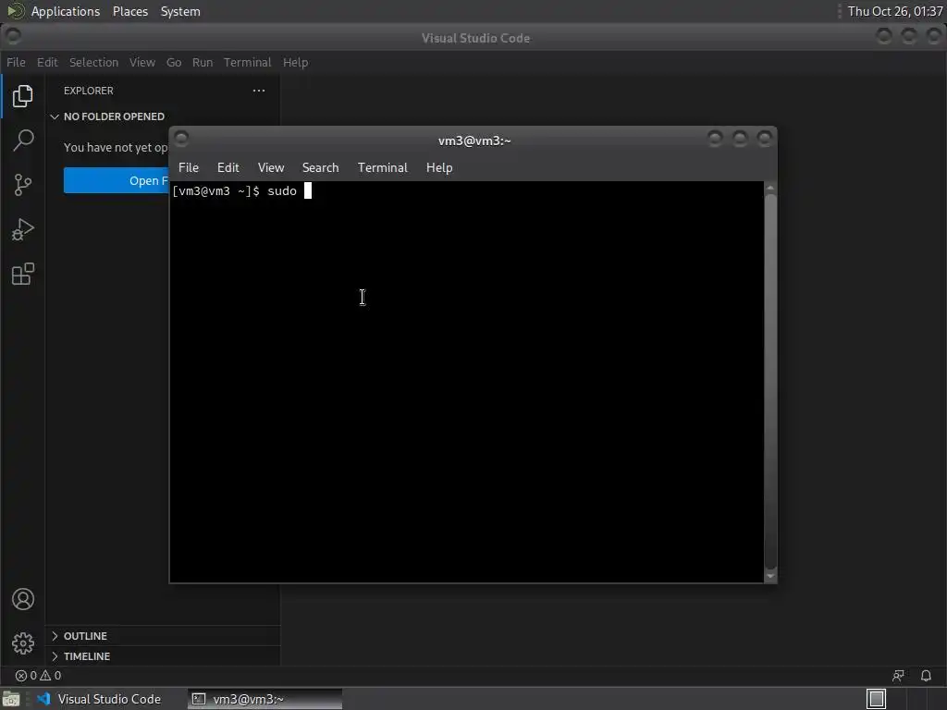Click the terminal scrollbar down arrow
The width and height of the screenshot is (947, 710).
[770, 576]
